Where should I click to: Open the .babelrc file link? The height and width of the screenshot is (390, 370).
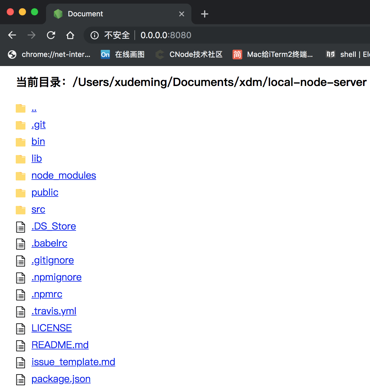(x=49, y=243)
